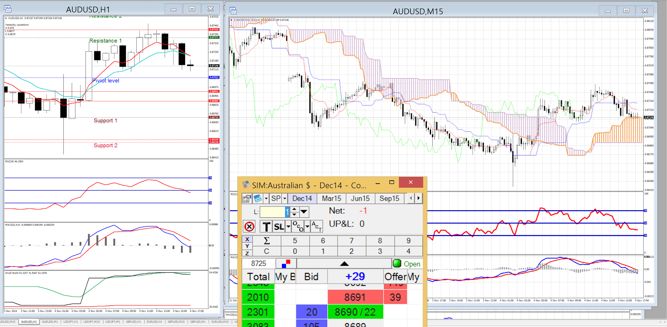This screenshot has width=667, height=327.
Task: Click the Bid column header
Action: (x=311, y=277)
